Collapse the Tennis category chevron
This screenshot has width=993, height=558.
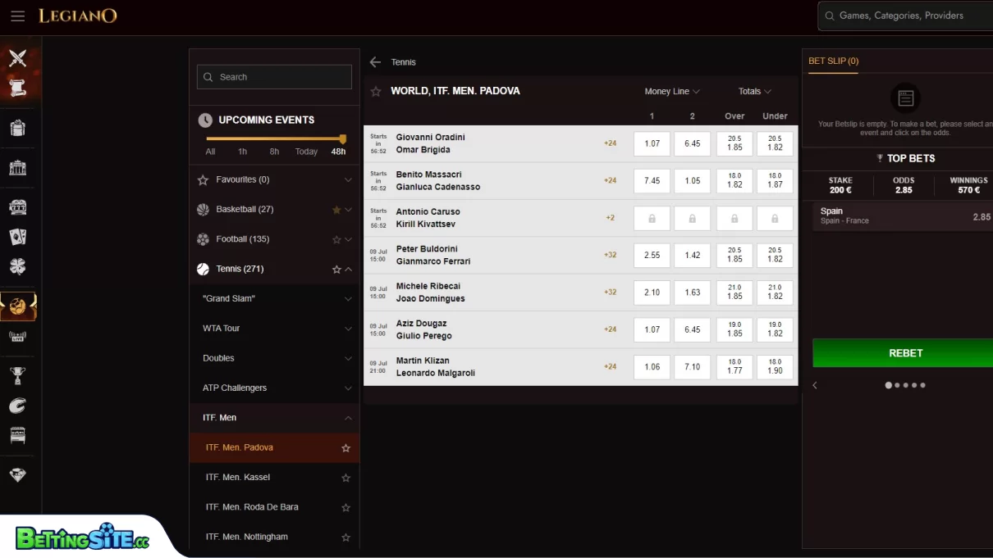pos(349,269)
